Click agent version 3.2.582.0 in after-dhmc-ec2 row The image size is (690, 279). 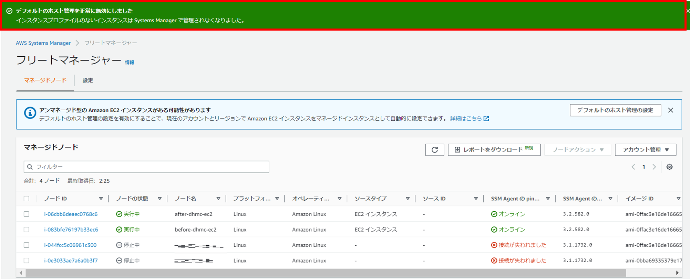point(576,214)
